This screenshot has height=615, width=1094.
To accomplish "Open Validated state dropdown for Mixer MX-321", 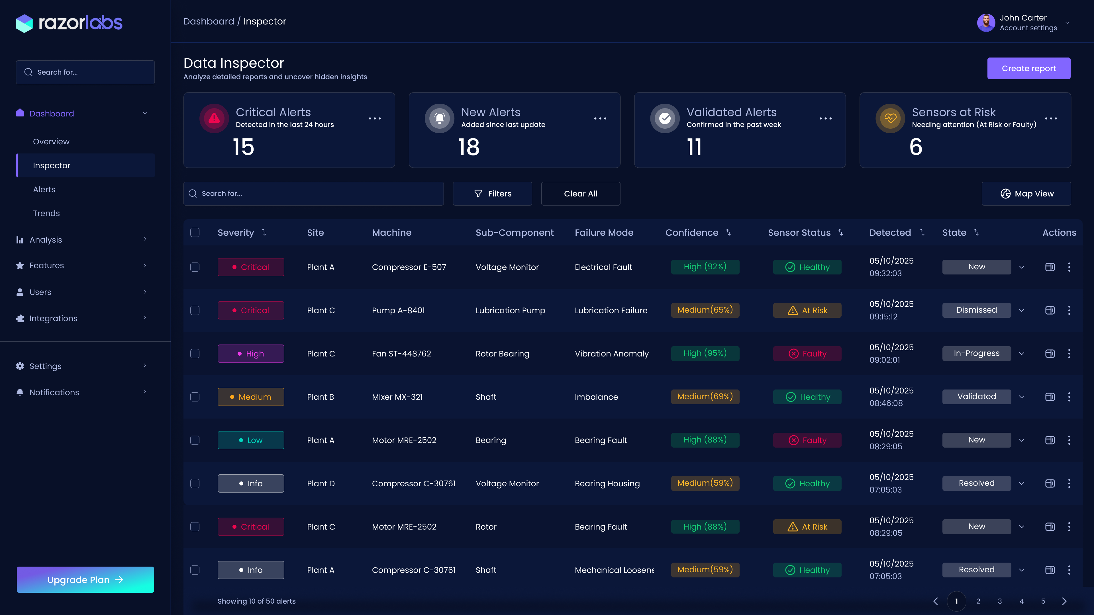I will (1022, 397).
